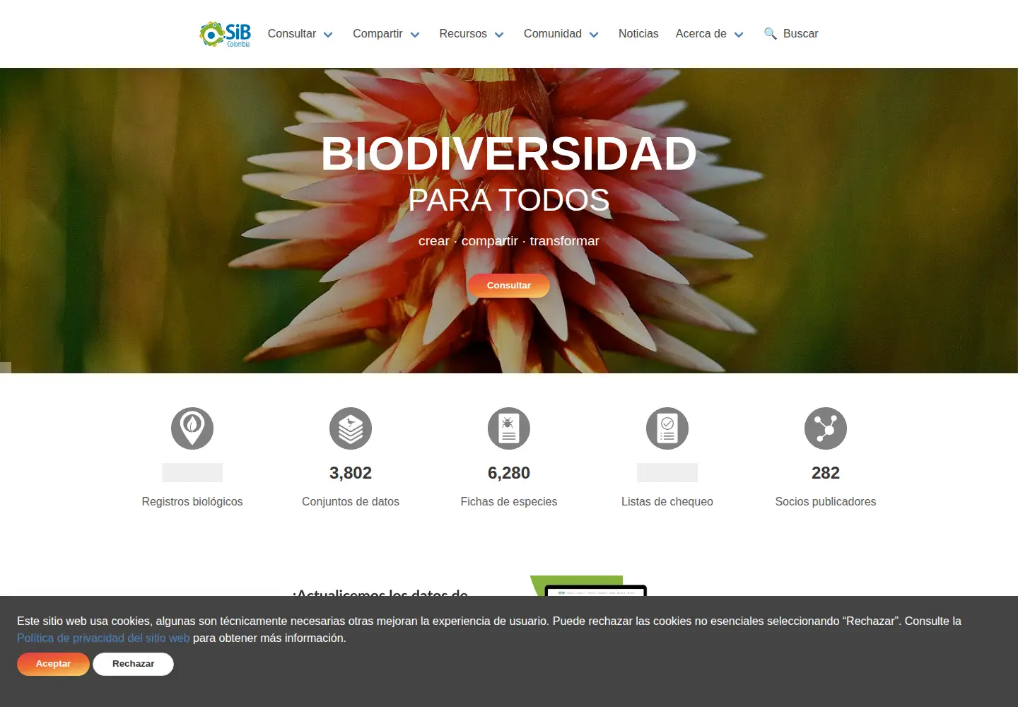Accept cookies with Aceptar button
This screenshot has width=1018, height=707.
[x=53, y=664]
